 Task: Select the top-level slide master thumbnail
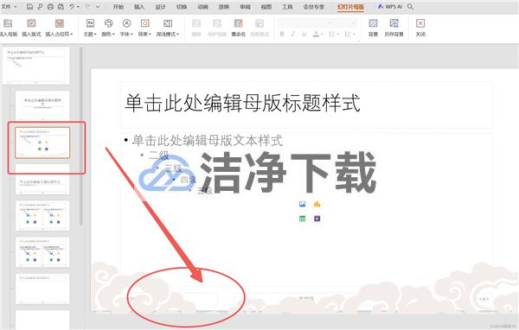pyautogui.click(x=36, y=65)
